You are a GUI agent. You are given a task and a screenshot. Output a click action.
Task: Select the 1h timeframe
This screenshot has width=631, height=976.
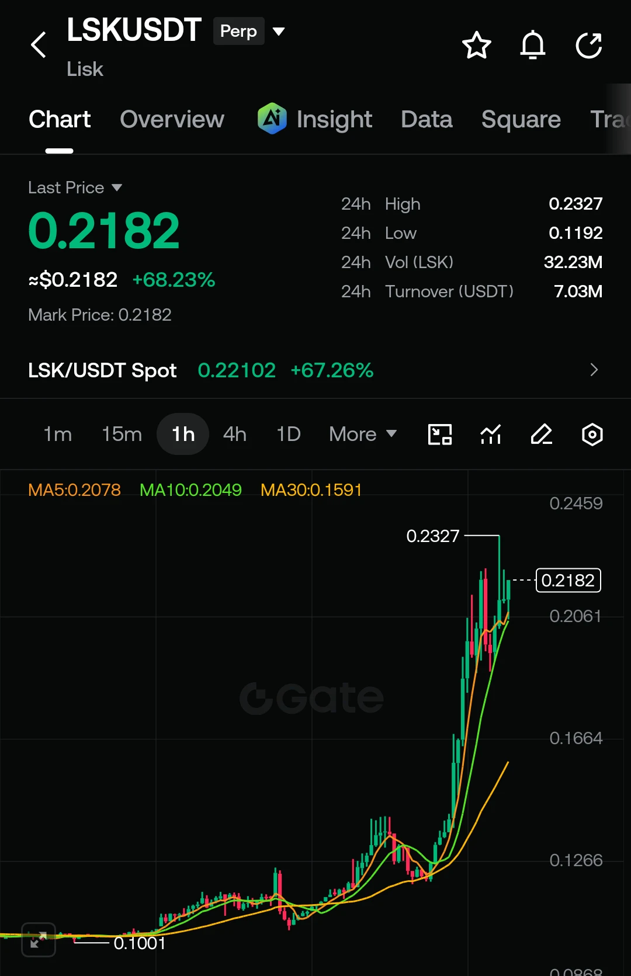point(183,434)
